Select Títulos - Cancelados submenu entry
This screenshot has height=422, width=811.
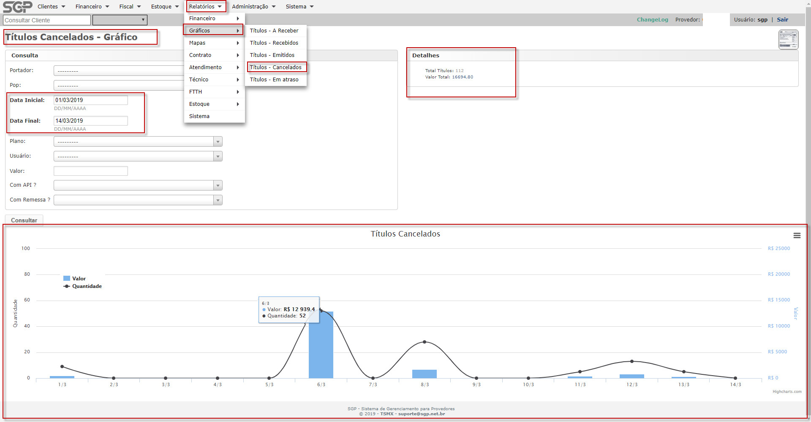tap(276, 67)
